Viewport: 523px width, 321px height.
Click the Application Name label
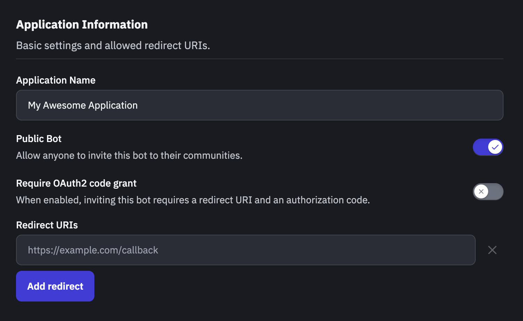56,80
